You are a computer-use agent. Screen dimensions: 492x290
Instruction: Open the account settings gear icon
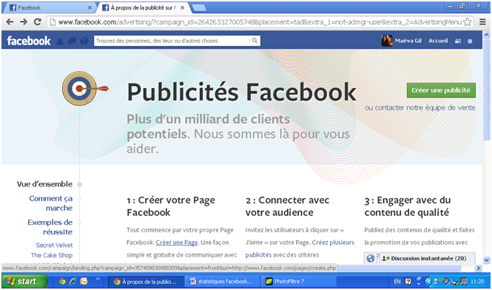(x=470, y=41)
